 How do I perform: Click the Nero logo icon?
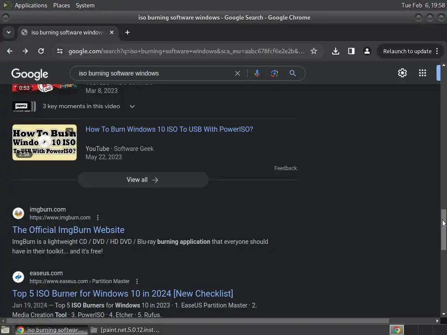coord(24,106)
